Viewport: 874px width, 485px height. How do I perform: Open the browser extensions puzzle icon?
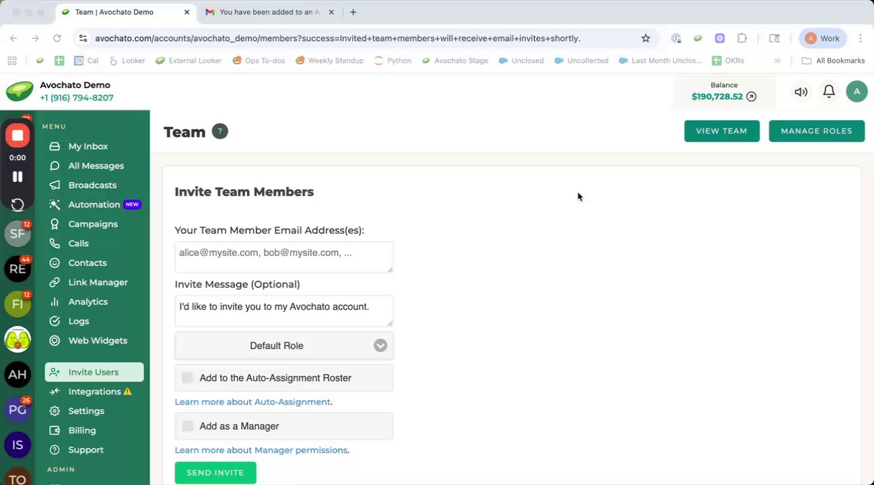(x=742, y=38)
